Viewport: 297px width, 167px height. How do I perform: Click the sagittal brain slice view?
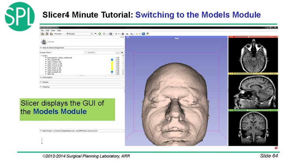(253, 92)
